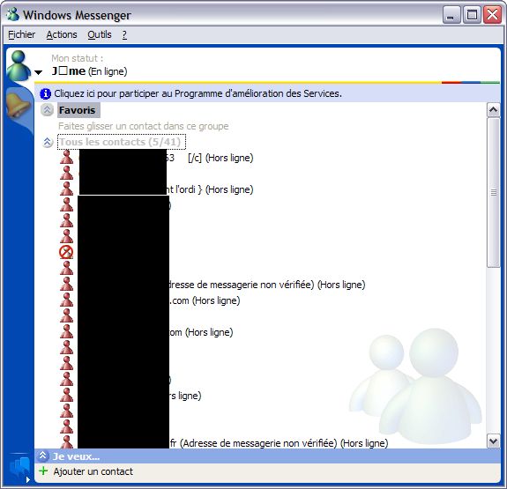Open the Outils menu
Image resolution: width=507 pixels, height=489 pixels.
pos(100,34)
